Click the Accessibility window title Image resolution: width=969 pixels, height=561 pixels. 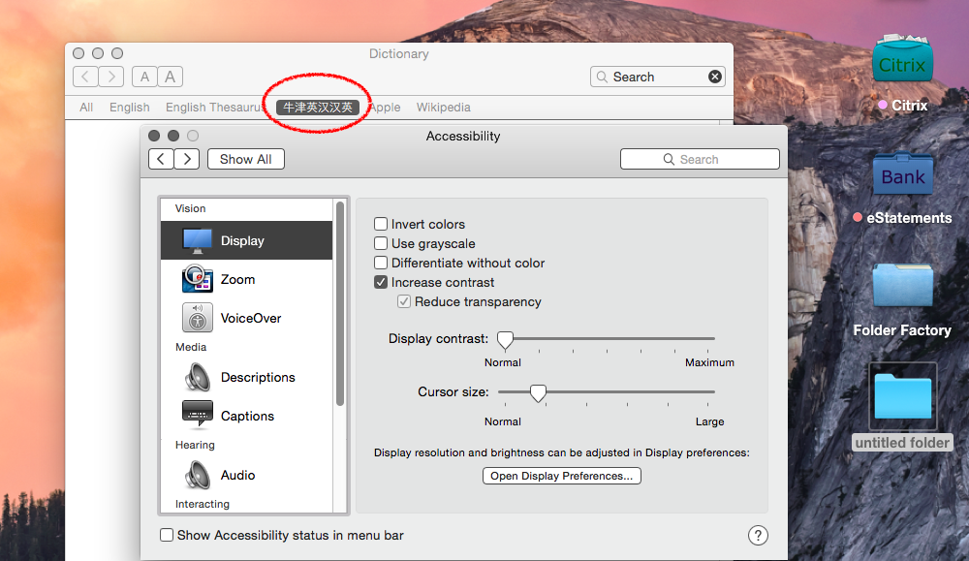coord(463,136)
